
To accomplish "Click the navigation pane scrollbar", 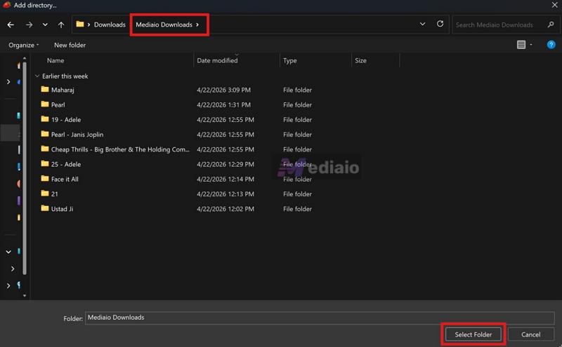I will [x=25, y=168].
